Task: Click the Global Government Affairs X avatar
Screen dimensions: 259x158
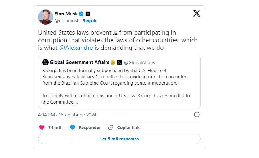Action: coord(45,62)
